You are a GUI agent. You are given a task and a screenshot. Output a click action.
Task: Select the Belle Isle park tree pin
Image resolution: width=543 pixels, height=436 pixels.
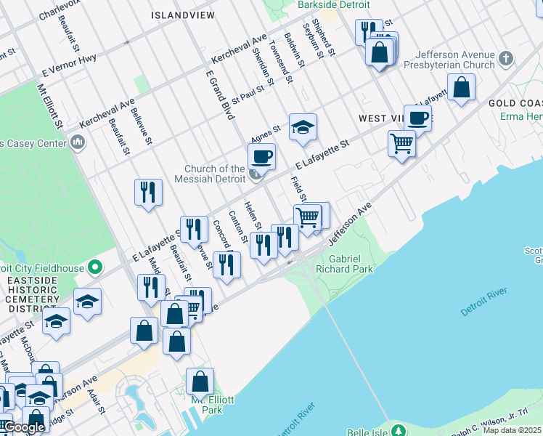(x=396, y=429)
